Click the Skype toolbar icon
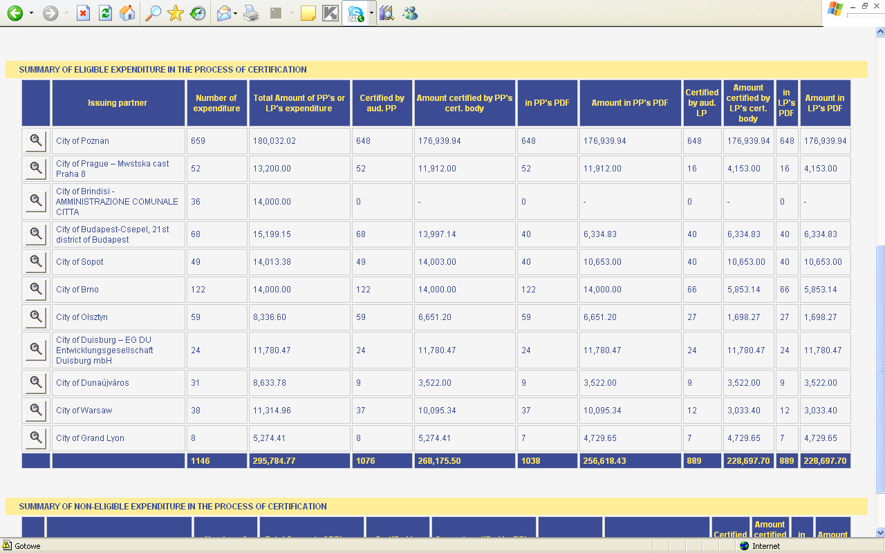The height and width of the screenshot is (553, 885). pyautogui.click(x=355, y=13)
